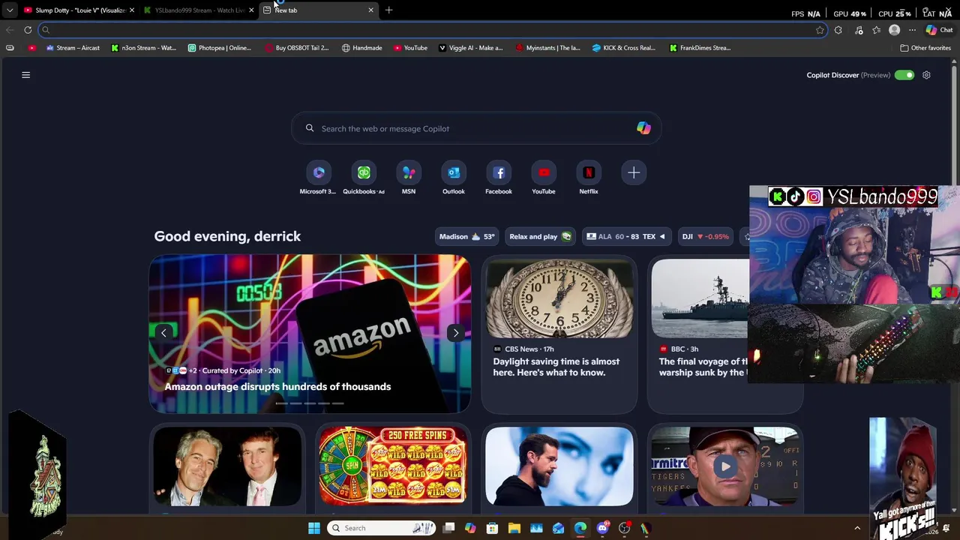Open Microsoft Store from taskbar
960x540 pixels.
[492, 528]
